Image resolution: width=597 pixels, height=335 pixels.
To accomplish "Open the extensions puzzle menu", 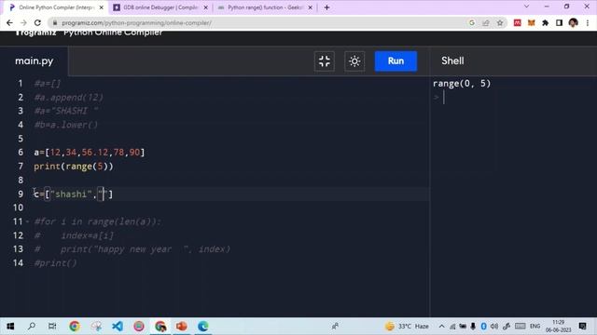I will point(545,22).
